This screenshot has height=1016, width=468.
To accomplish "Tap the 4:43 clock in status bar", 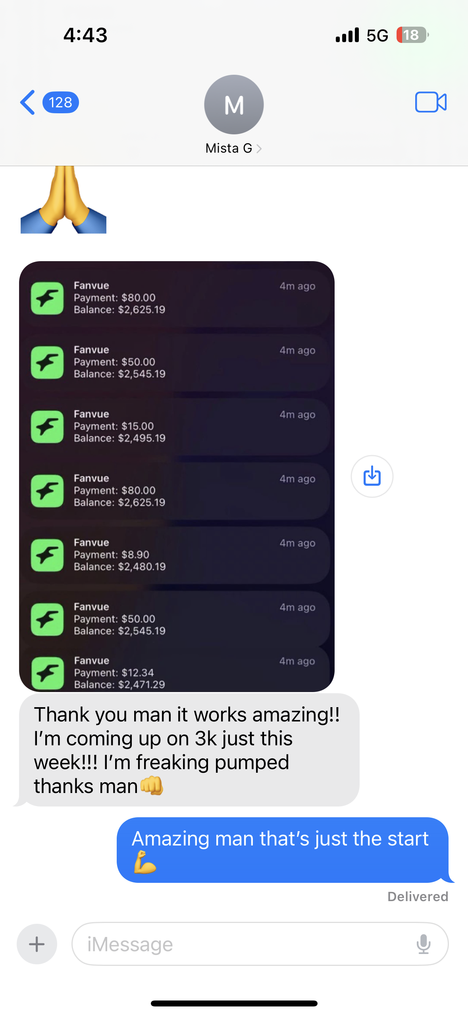I will click(x=85, y=35).
